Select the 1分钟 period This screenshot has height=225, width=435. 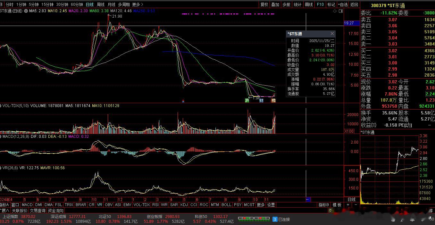click(x=21, y=4)
